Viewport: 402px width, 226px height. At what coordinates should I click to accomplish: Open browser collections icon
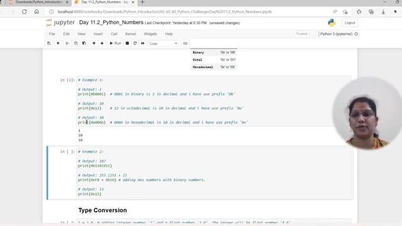pos(371,12)
